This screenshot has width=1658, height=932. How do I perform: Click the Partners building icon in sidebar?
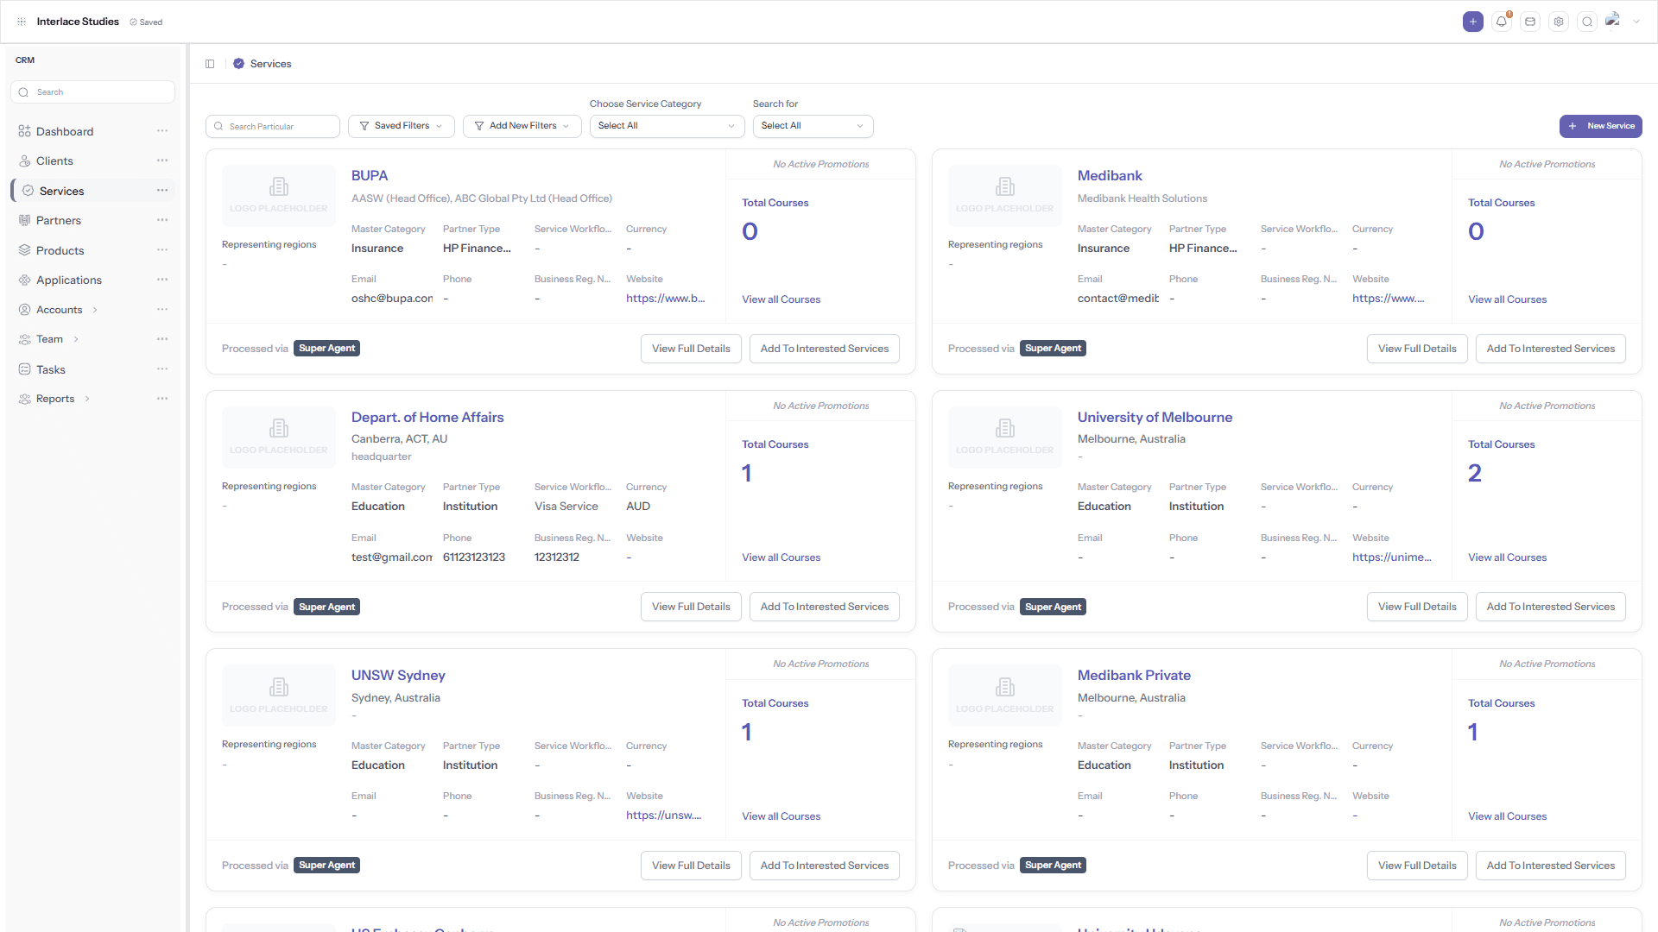pyautogui.click(x=24, y=221)
